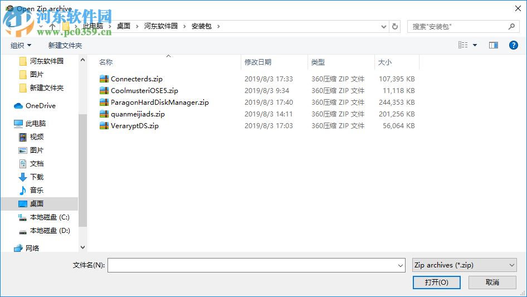Select 河东软件园 folder in the sidebar
This screenshot has width=527, height=297.
[46, 61]
